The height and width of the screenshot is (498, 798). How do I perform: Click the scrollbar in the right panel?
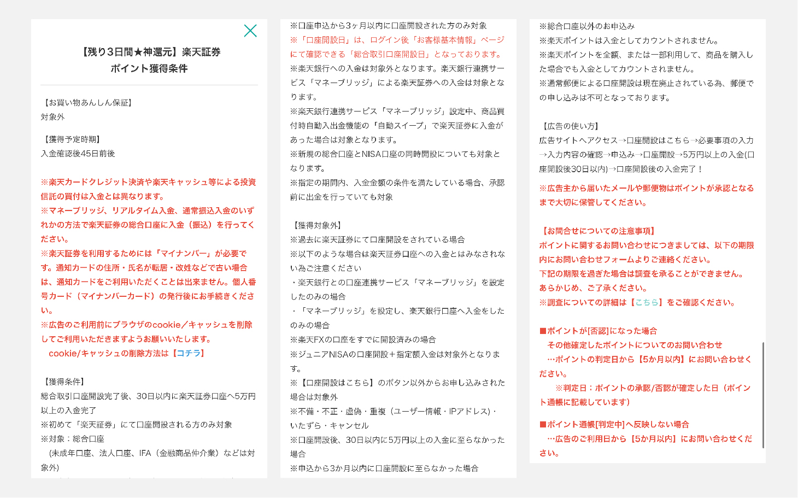pos(762,395)
